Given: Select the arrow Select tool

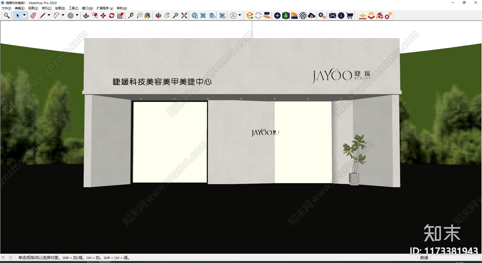Looking at the screenshot, I should pos(17,16).
